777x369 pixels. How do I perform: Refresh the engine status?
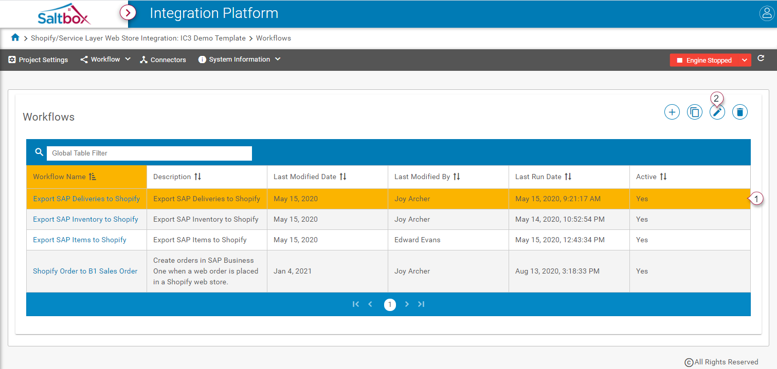(761, 59)
